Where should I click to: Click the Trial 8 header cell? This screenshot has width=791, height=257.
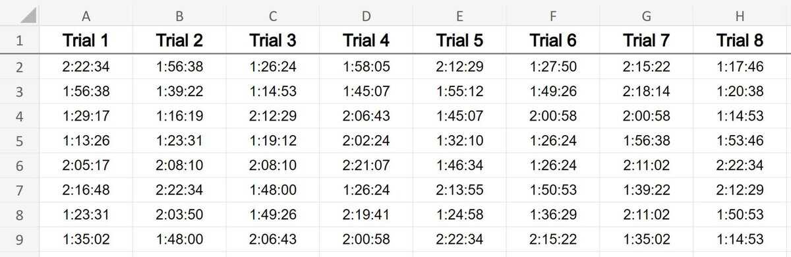coord(740,41)
